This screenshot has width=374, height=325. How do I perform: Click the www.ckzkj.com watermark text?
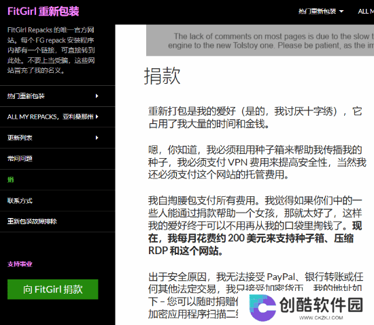point(321,318)
